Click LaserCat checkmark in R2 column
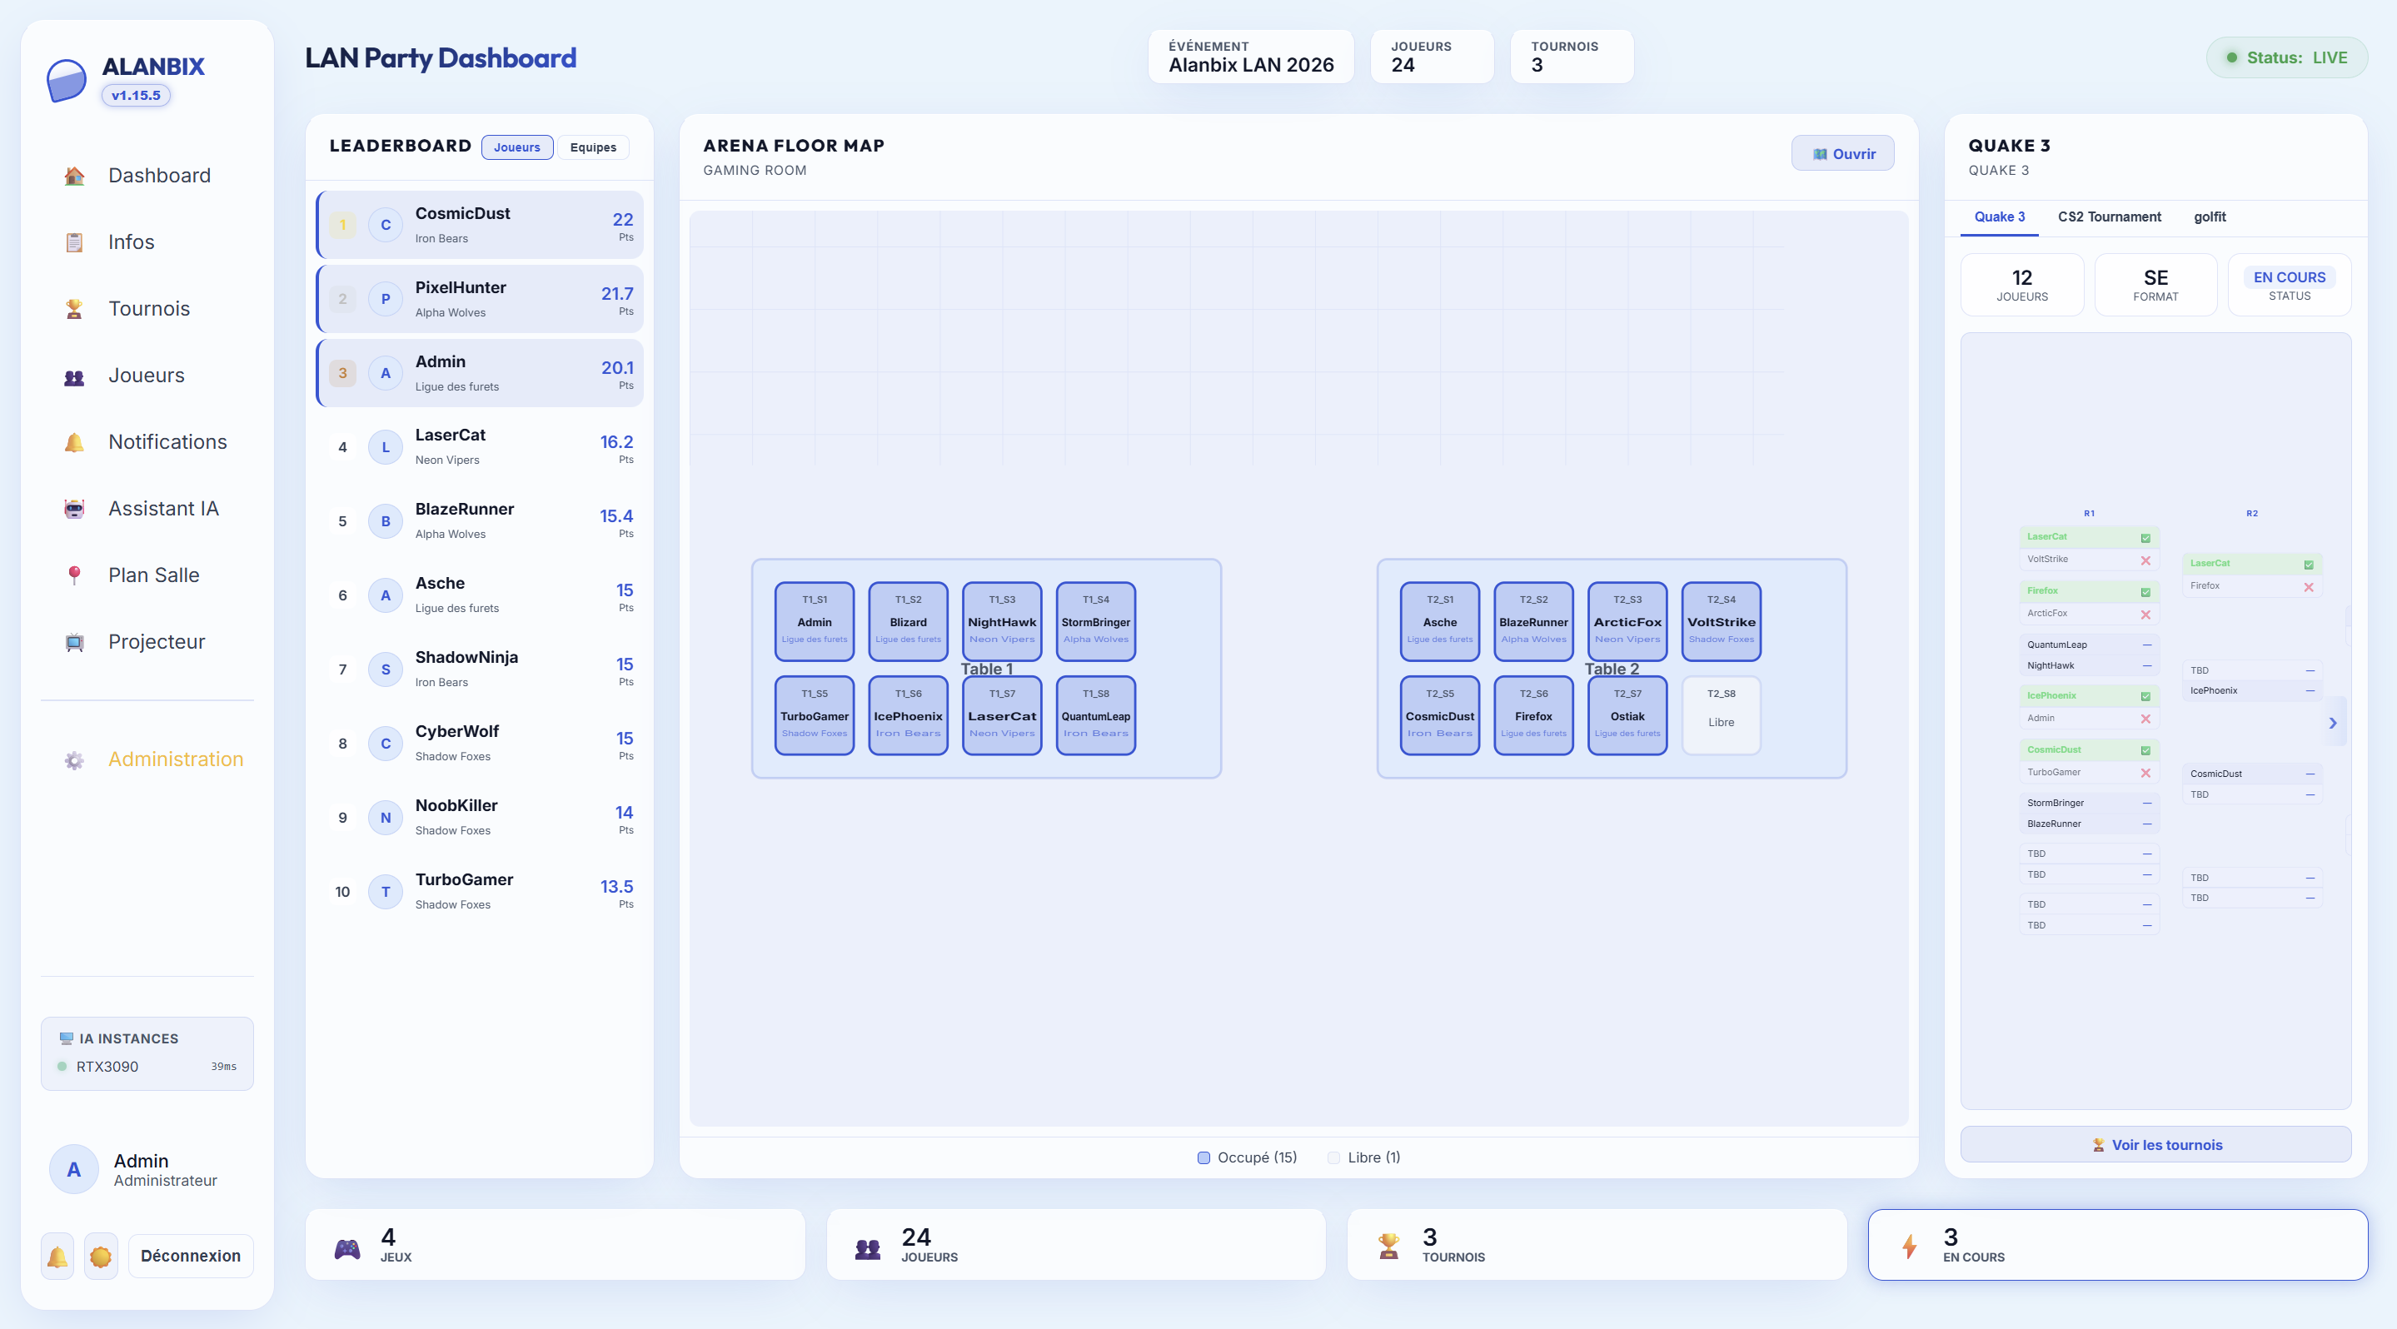 click(x=2309, y=565)
